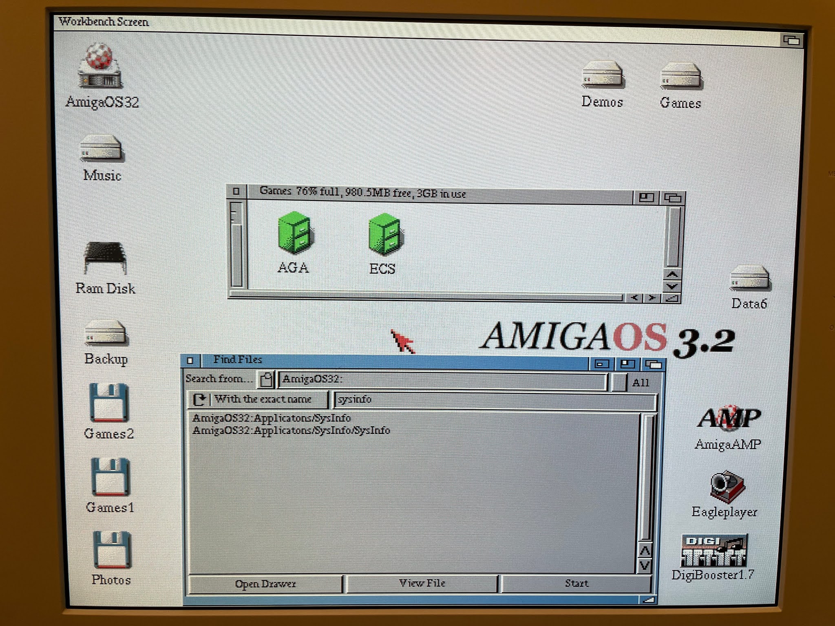Click the Games window depth gadget

click(673, 198)
